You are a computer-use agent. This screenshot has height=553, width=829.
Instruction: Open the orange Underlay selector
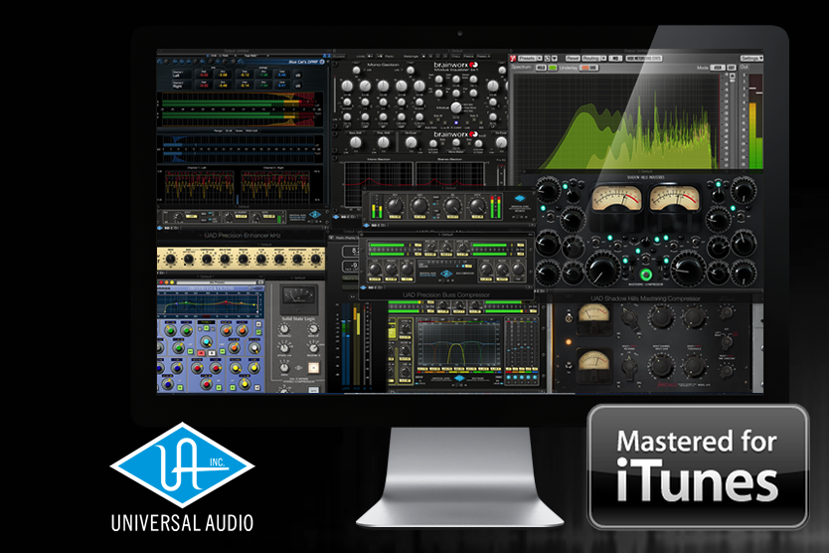pyautogui.click(x=589, y=68)
